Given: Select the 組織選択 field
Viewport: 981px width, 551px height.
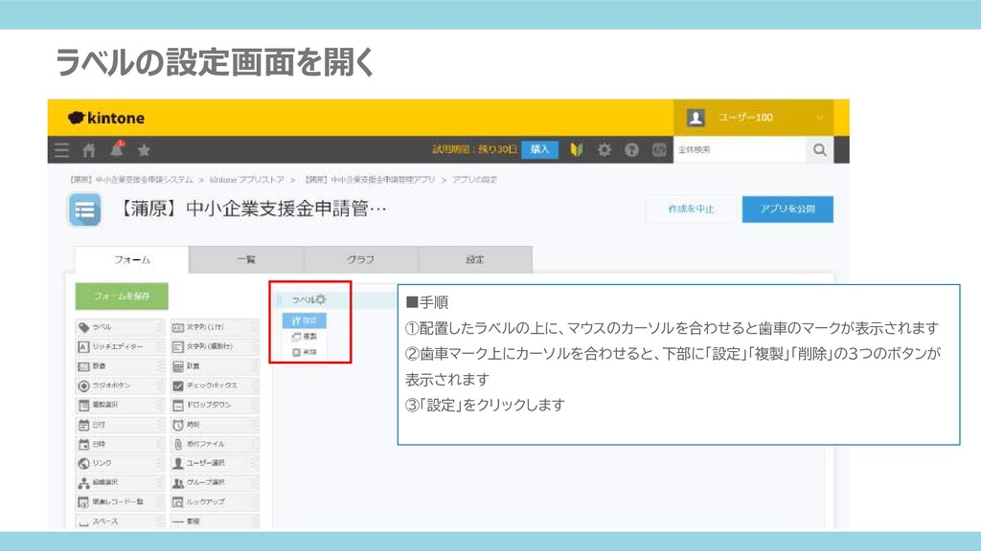Looking at the screenshot, I should [x=120, y=482].
